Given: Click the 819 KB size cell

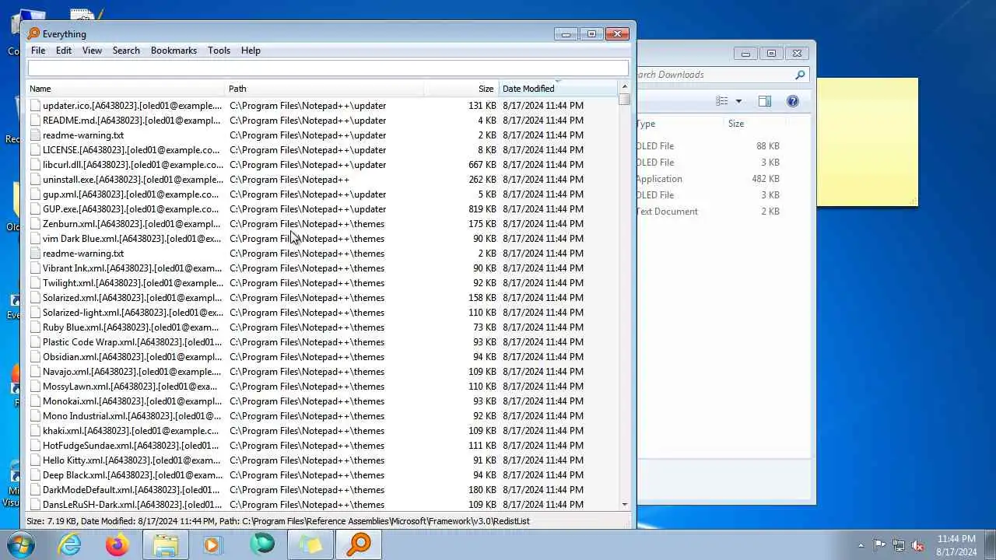Looking at the screenshot, I should point(482,209).
